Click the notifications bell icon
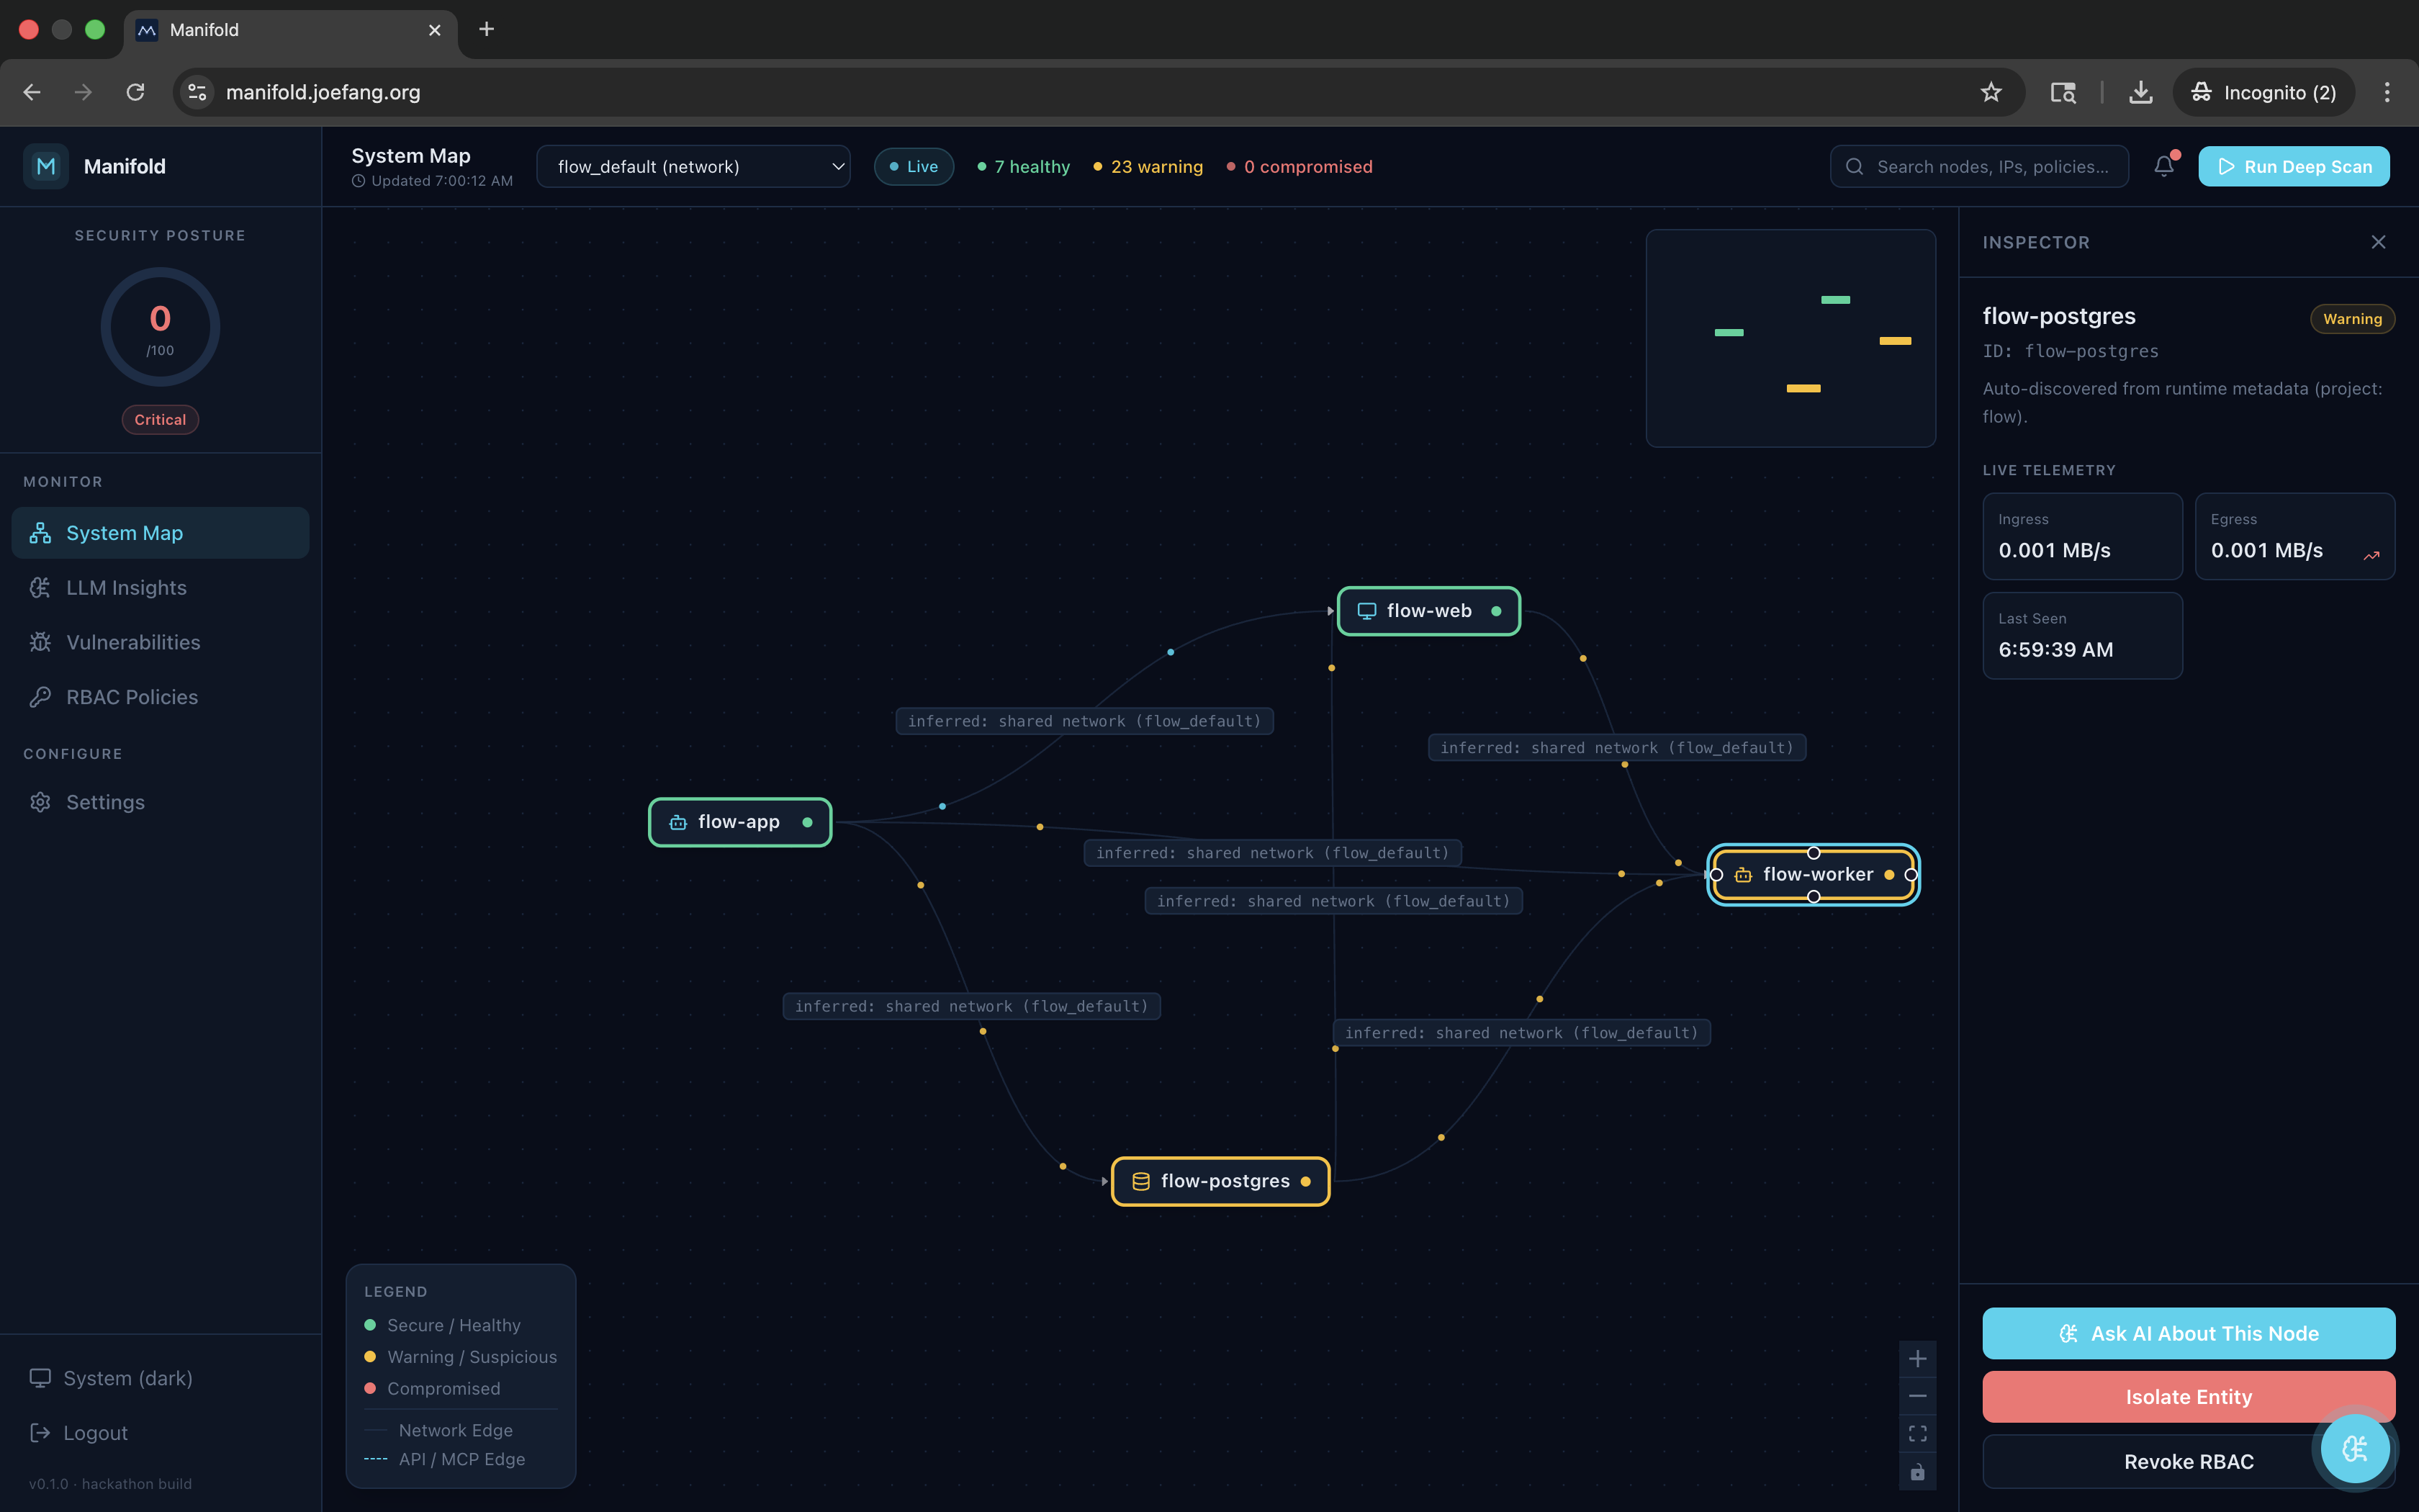The height and width of the screenshot is (1512, 2419). 2163,166
